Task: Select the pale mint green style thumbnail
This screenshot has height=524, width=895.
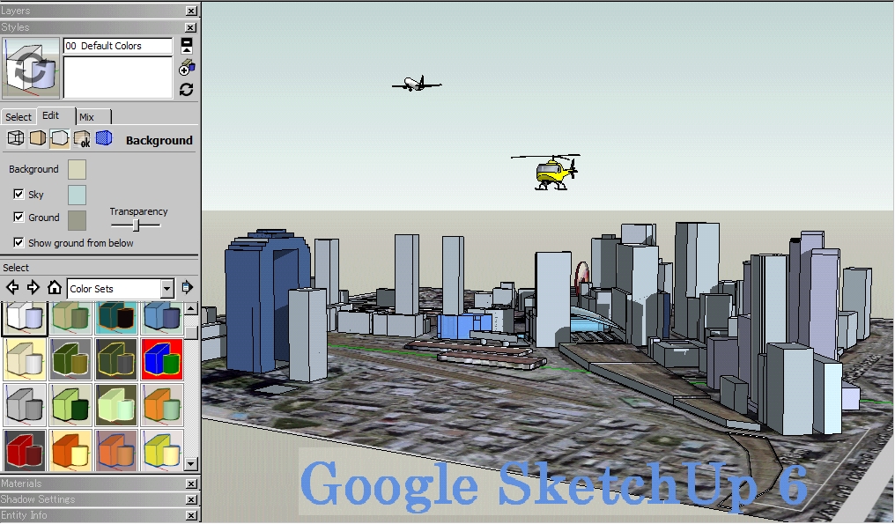Action: coord(116,405)
